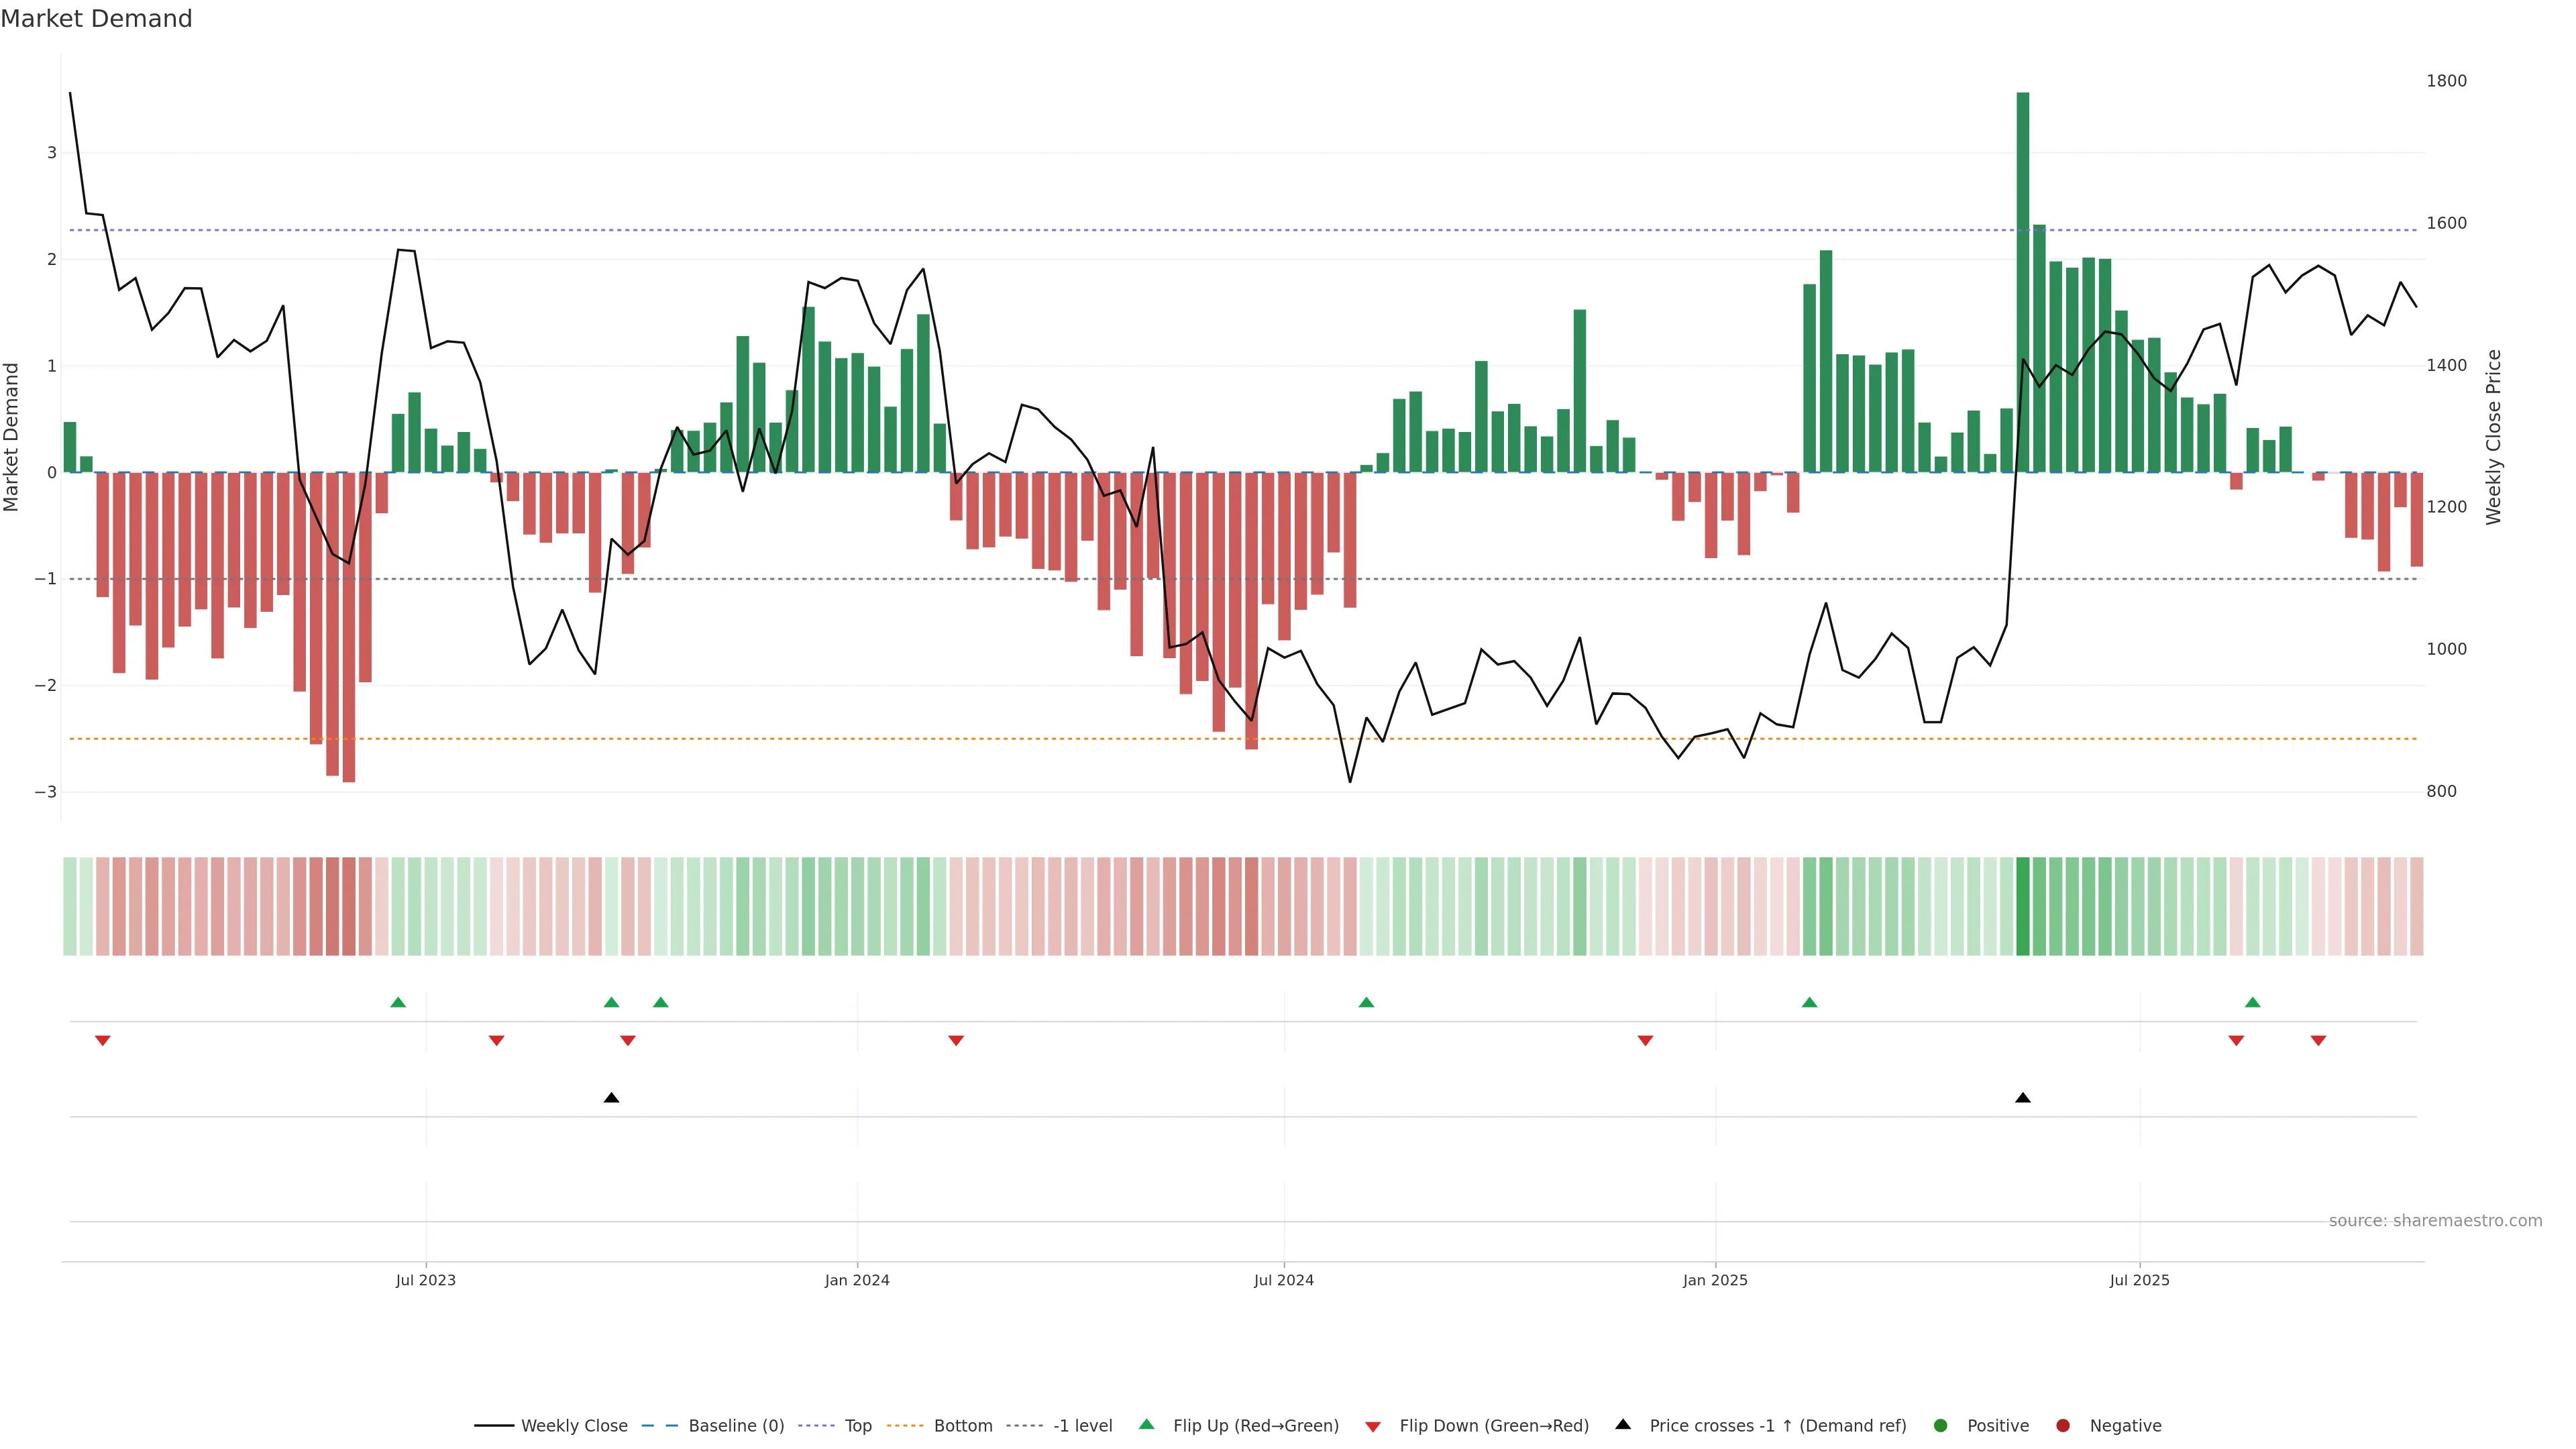Click the leftmost red Flip Down marker

(x=102, y=1041)
